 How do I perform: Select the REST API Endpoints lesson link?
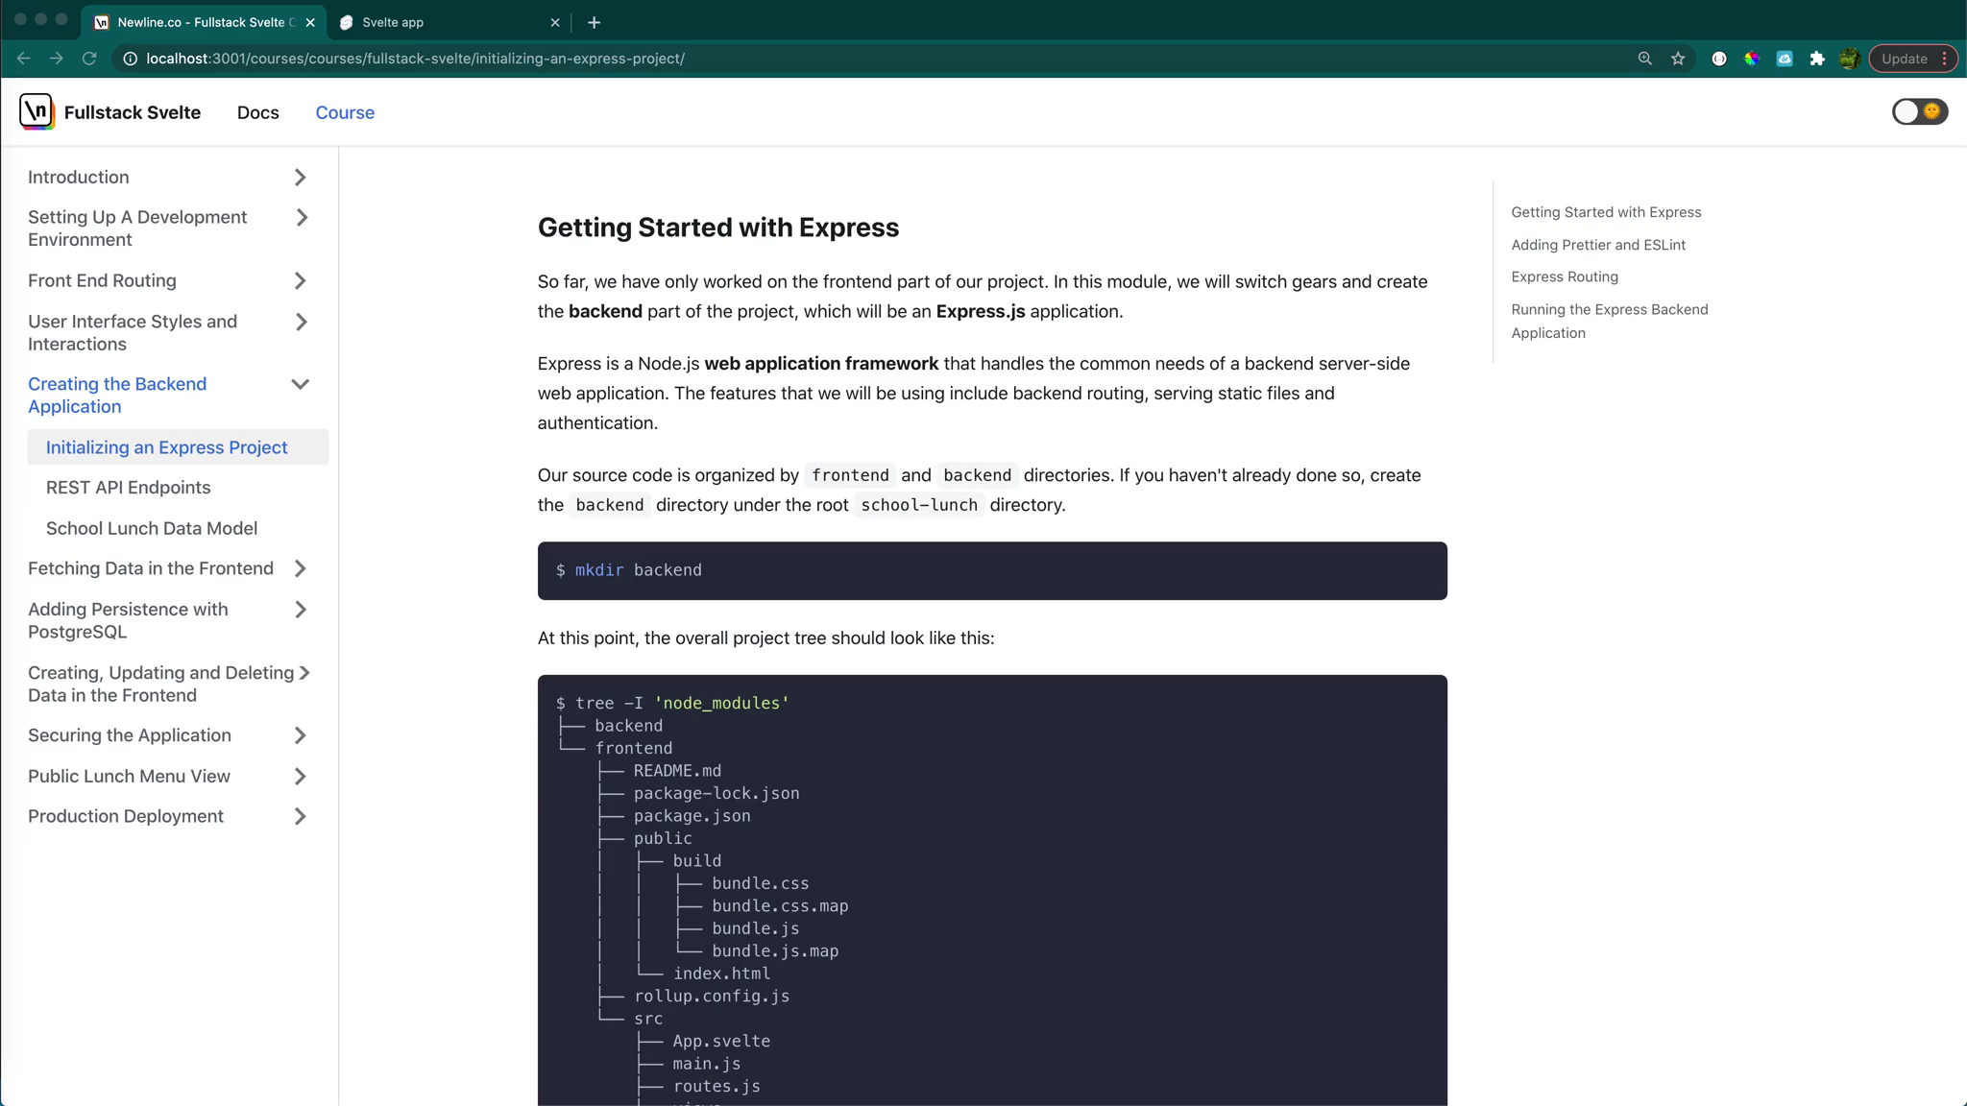(129, 486)
